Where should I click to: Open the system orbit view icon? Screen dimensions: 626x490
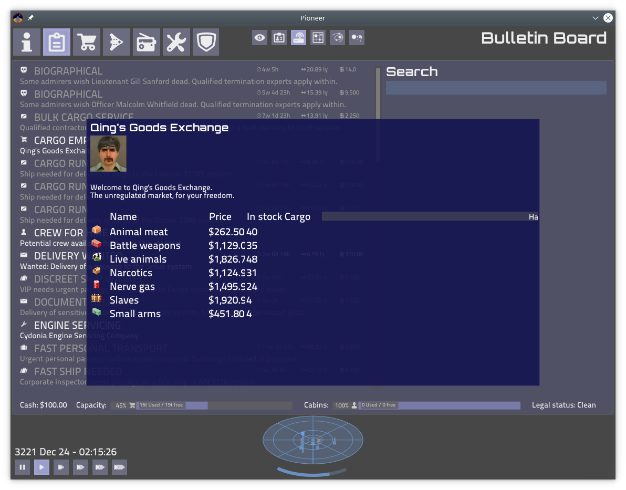pyautogui.click(x=337, y=38)
